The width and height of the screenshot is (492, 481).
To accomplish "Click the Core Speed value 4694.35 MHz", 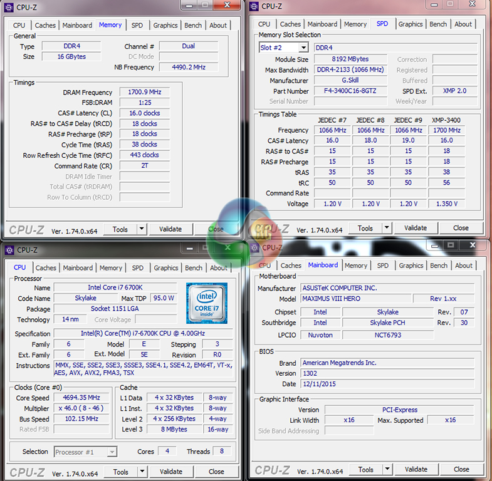I will coord(81,397).
